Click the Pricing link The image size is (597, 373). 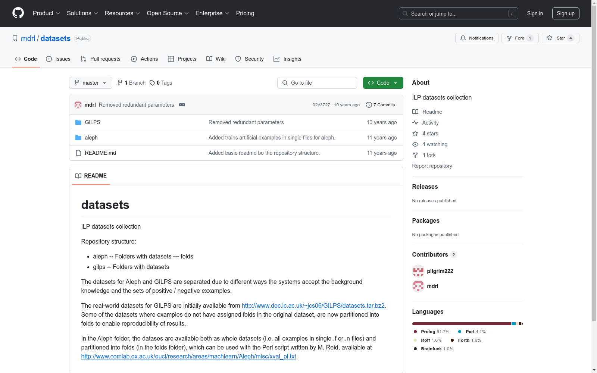tap(245, 13)
